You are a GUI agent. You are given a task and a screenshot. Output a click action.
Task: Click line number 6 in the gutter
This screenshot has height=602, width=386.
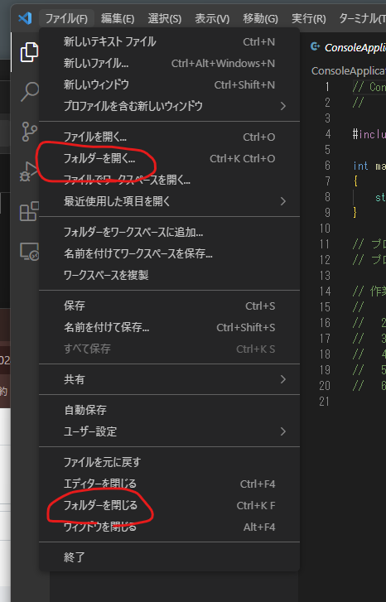click(327, 166)
